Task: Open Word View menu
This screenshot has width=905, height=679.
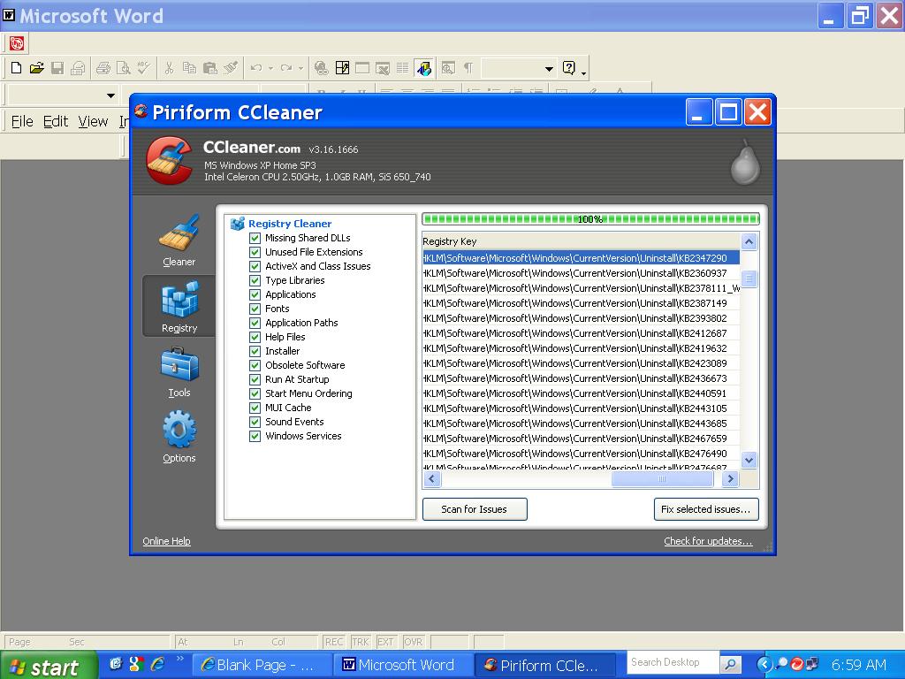Action: (x=93, y=121)
